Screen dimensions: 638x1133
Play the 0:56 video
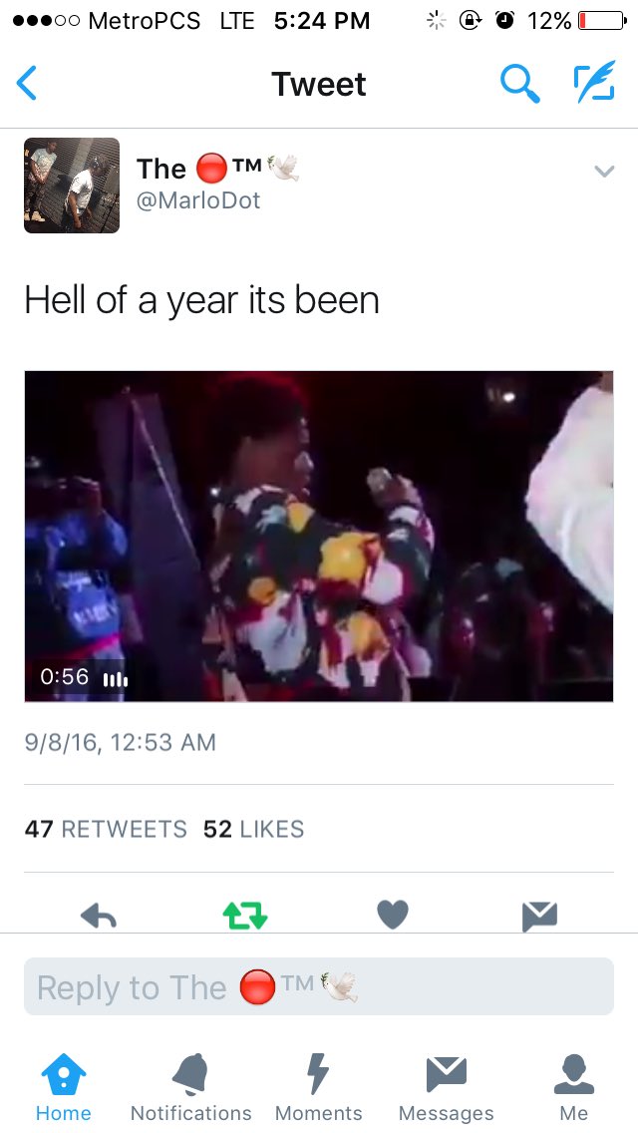click(319, 537)
